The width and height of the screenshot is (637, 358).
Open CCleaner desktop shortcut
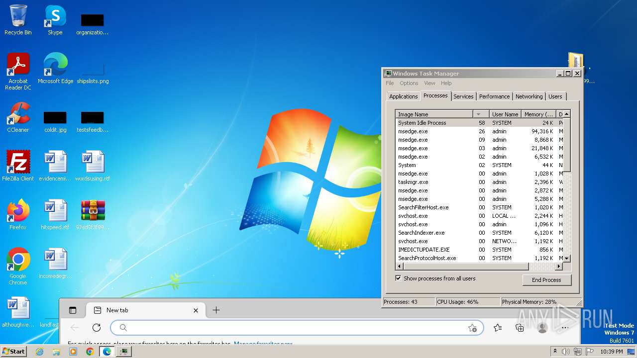pyautogui.click(x=18, y=117)
